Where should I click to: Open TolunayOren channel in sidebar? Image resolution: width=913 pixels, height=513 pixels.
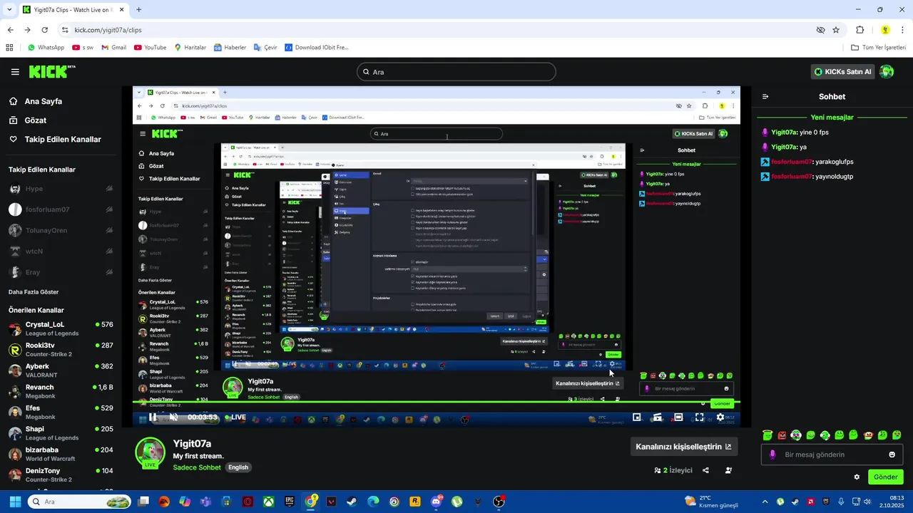click(x=61, y=230)
